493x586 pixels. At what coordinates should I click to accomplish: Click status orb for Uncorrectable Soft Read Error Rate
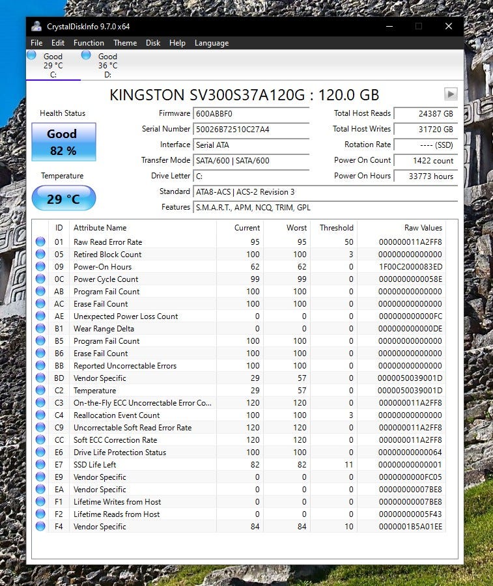tap(40, 427)
